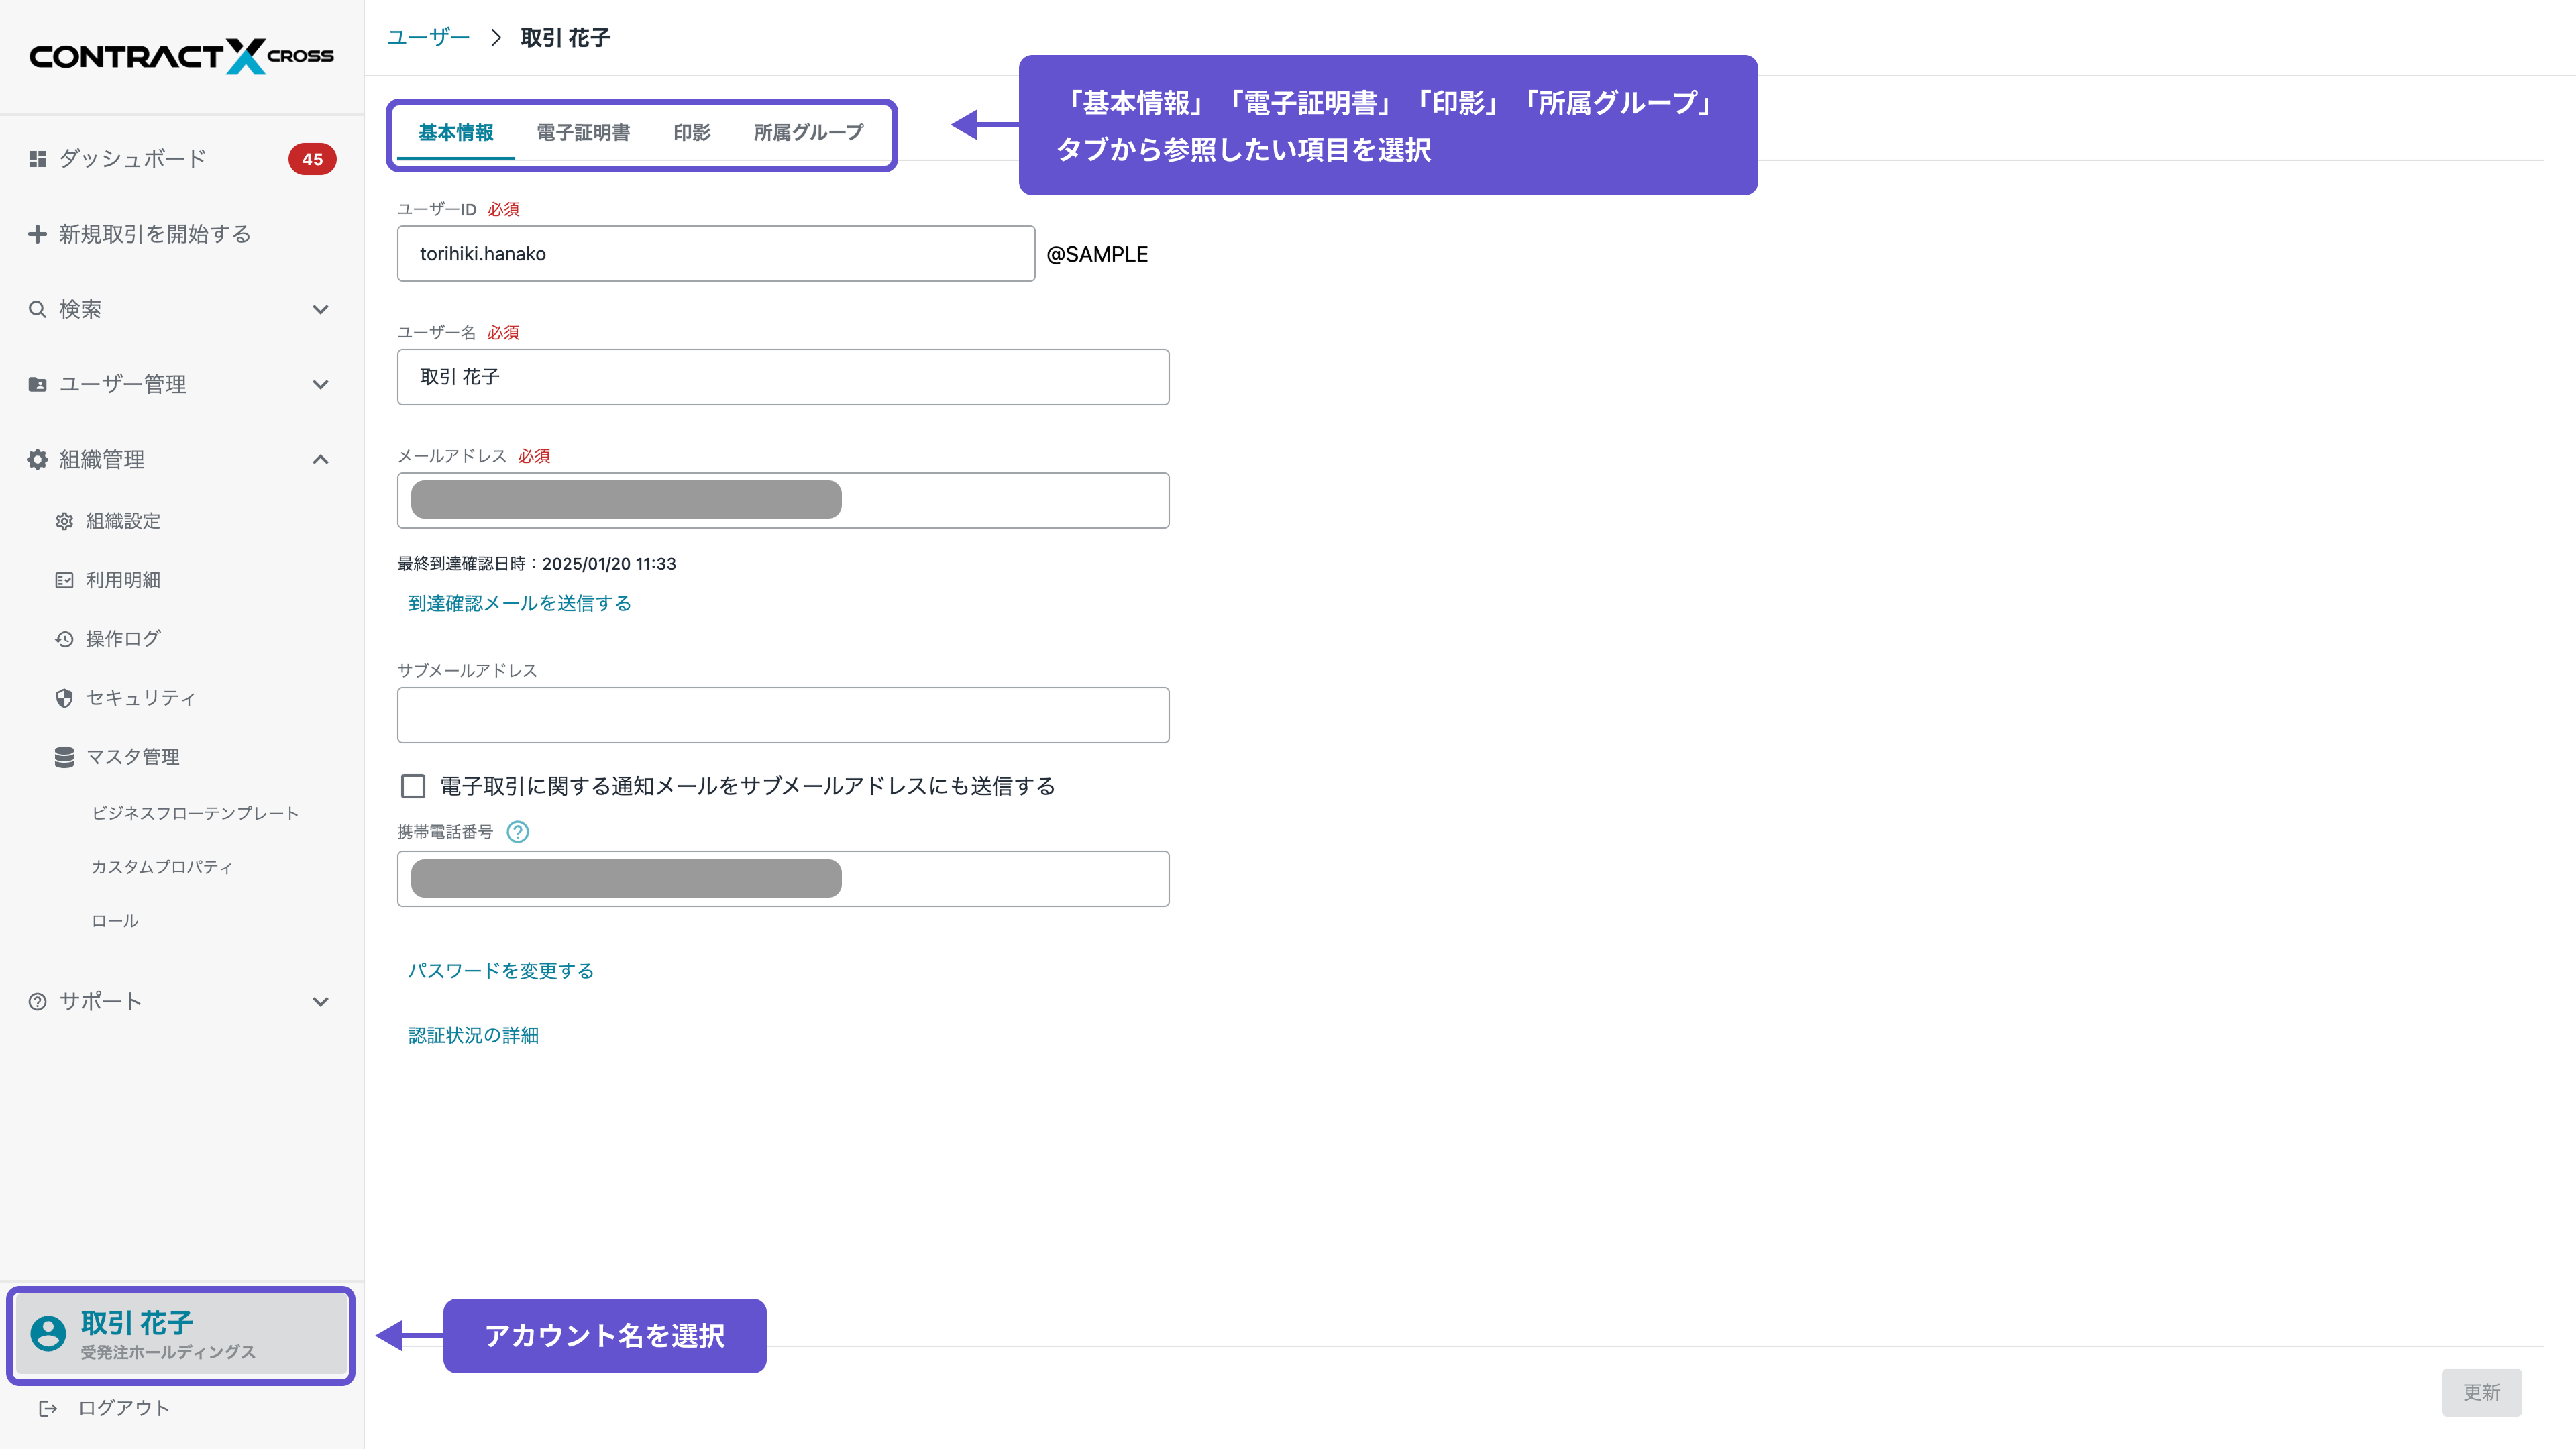Viewport: 2576px width, 1449px height.
Task: Open ユーザー管理 via its folder icon
Action: coord(37,383)
